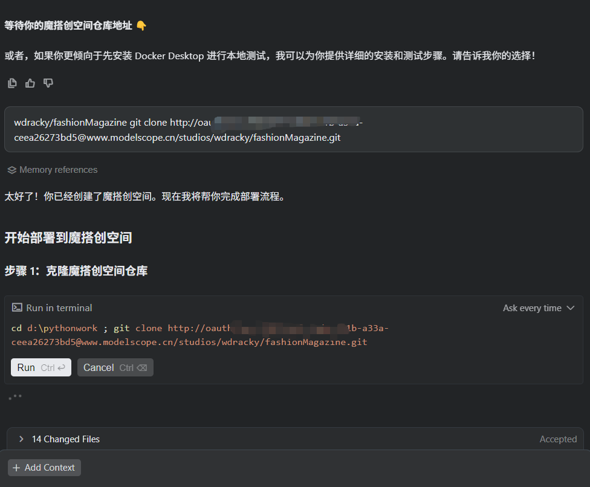
Task: Run the git clone terminal command
Action: [41, 367]
